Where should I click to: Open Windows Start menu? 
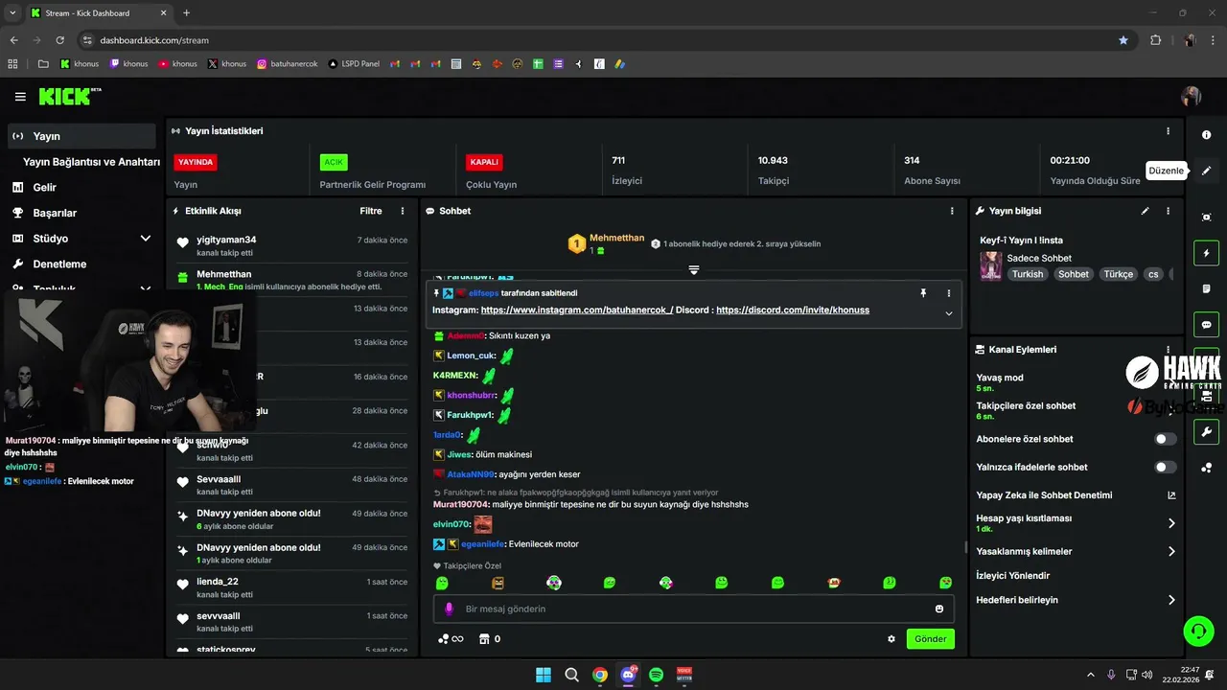[x=544, y=675]
